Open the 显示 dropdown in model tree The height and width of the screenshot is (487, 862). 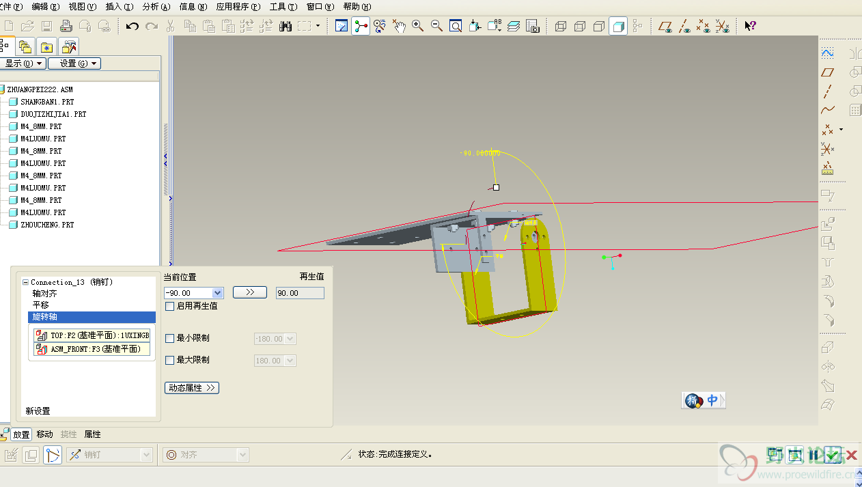click(23, 64)
